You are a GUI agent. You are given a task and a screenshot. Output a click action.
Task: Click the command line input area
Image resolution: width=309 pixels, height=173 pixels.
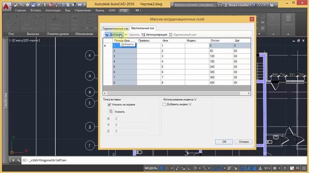pyautogui.click(x=164, y=160)
